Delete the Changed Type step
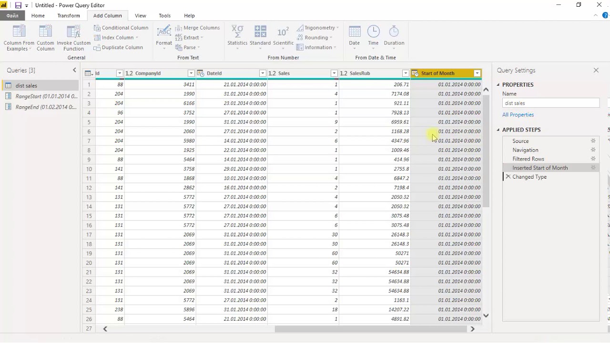Screen dimensions: 610x343 click(508, 177)
